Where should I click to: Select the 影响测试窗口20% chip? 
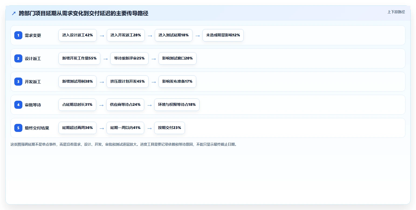point(177,58)
